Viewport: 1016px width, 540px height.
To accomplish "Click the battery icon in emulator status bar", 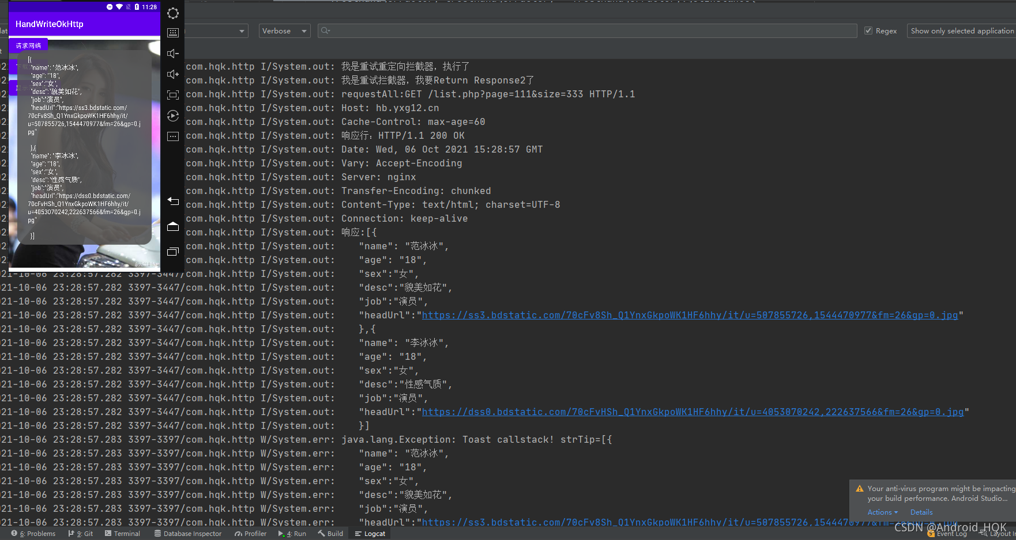I will (x=137, y=7).
